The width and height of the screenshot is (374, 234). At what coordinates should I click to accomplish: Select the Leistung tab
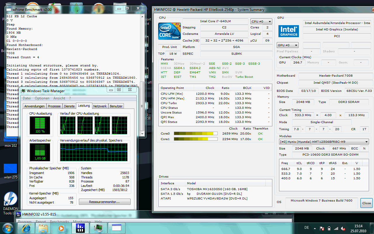point(84,106)
